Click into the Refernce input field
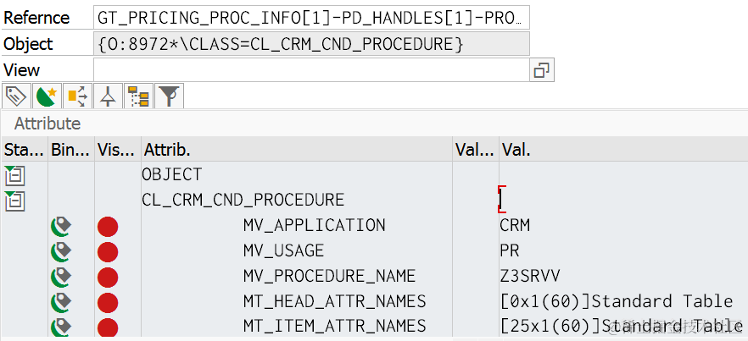 [311, 18]
